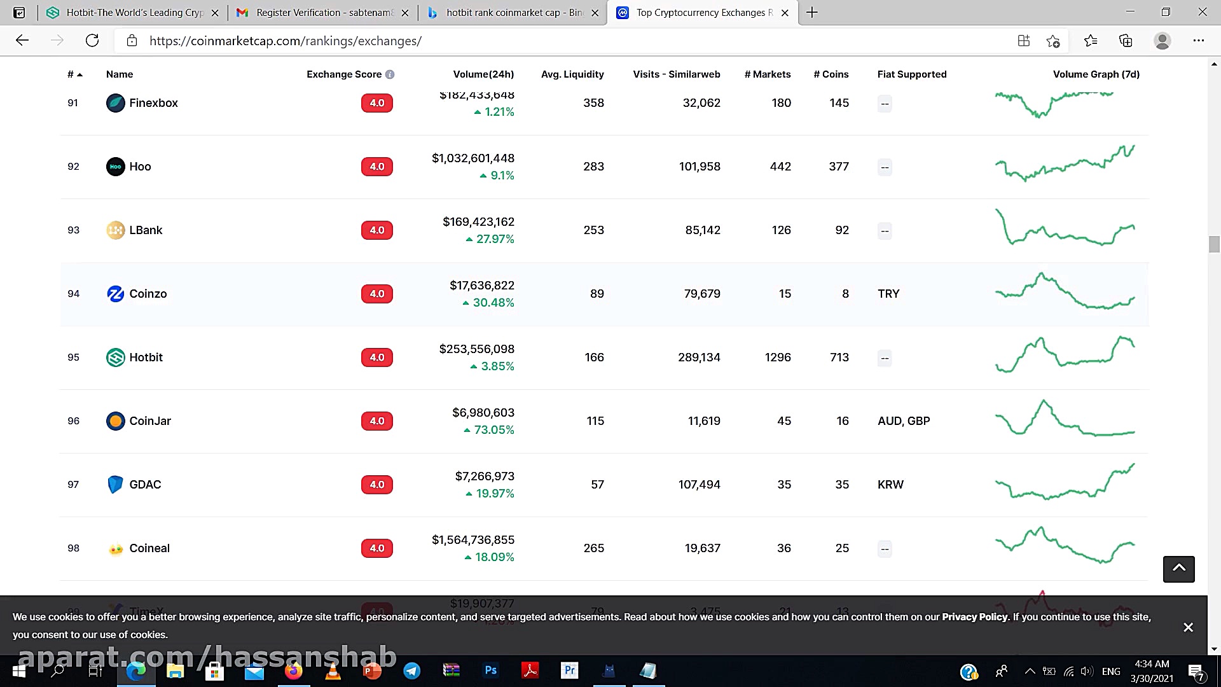The image size is (1221, 687).
Task: Open Hotbit 7d volume graph
Action: [1065, 354]
